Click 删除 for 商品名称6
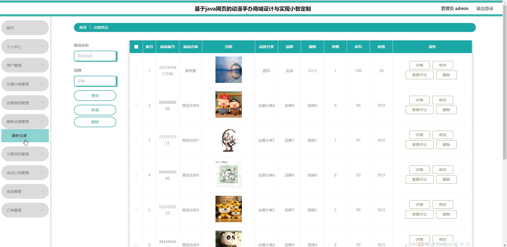 click(446, 179)
